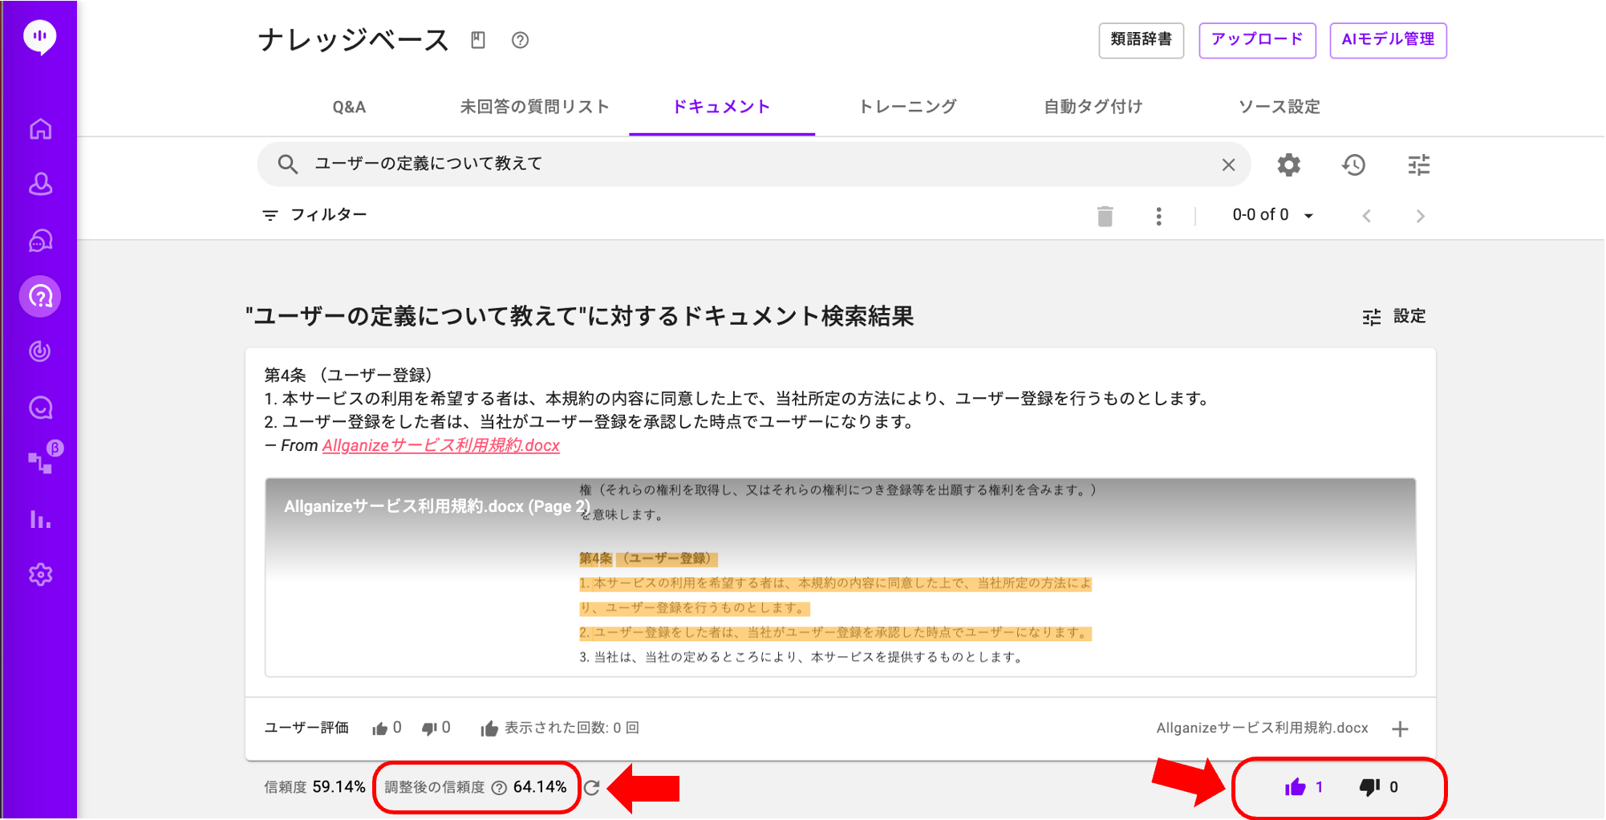1606x820 pixels.
Task: Click in the search query input field
Action: pos(754,164)
